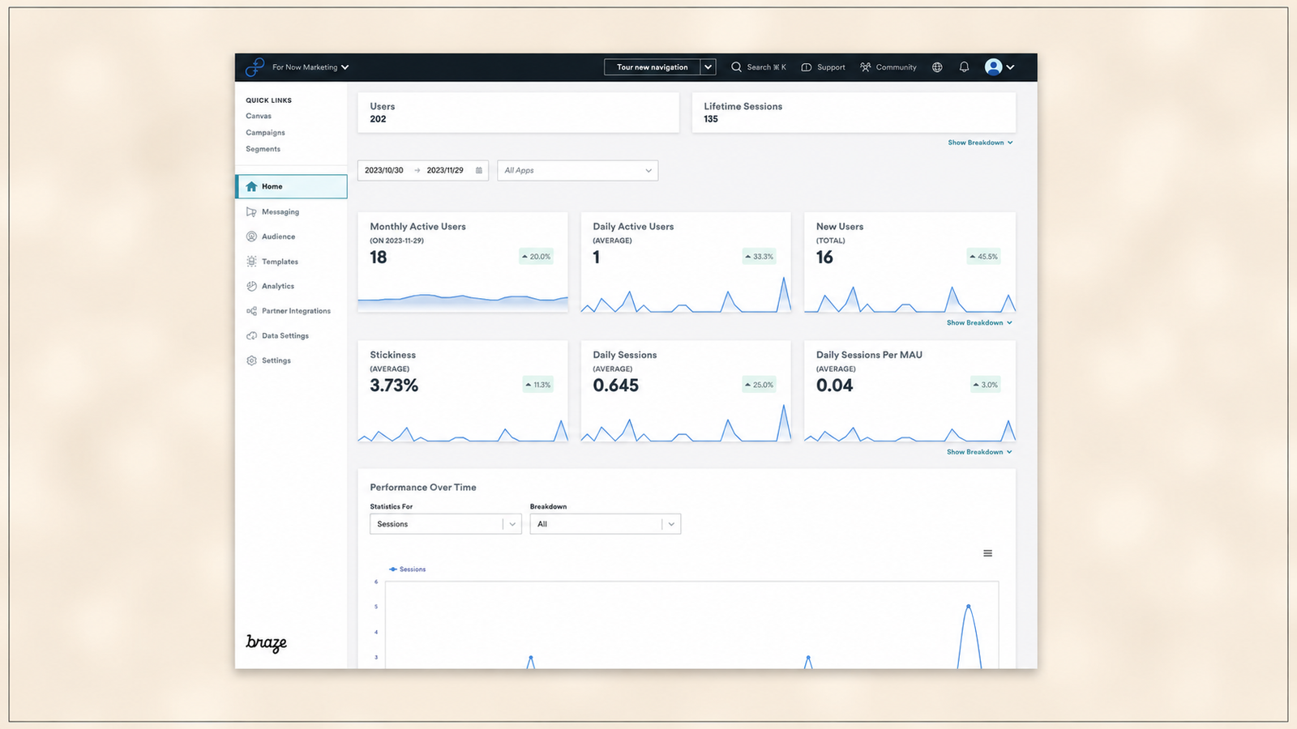Click the Lifetime Sessions value 135
This screenshot has height=729, width=1297.
pyautogui.click(x=711, y=119)
